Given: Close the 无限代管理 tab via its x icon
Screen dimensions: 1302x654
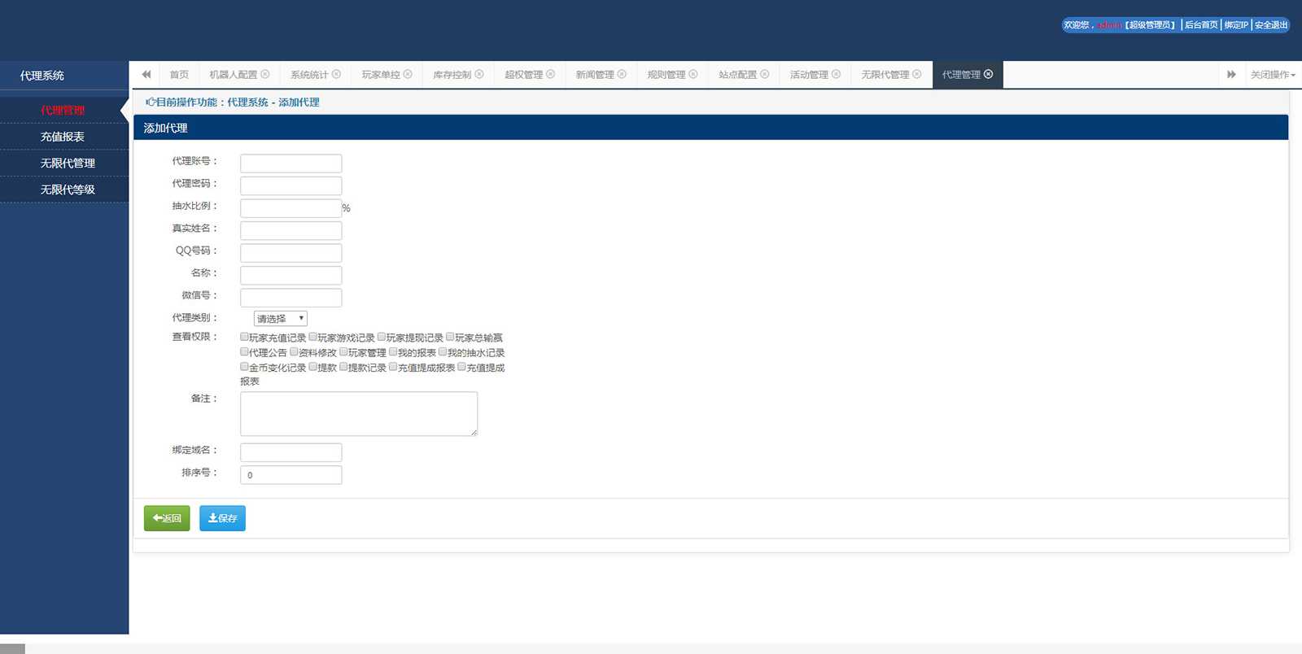Looking at the screenshot, I should pyautogui.click(x=917, y=74).
